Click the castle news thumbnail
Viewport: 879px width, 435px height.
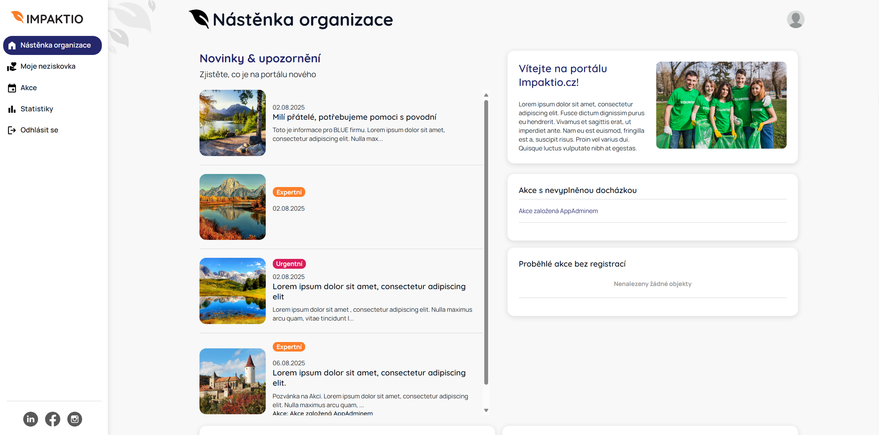point(233,381)
